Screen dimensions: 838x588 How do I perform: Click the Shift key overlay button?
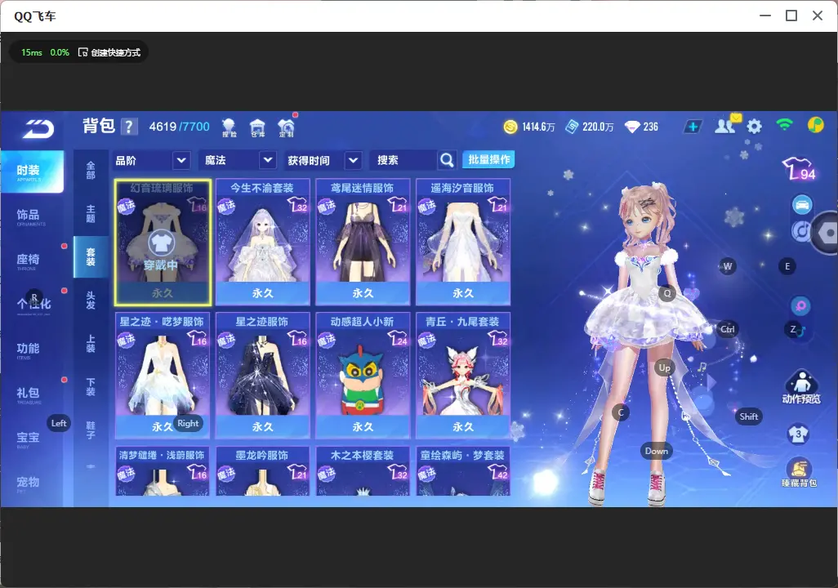tap(748, 416)
